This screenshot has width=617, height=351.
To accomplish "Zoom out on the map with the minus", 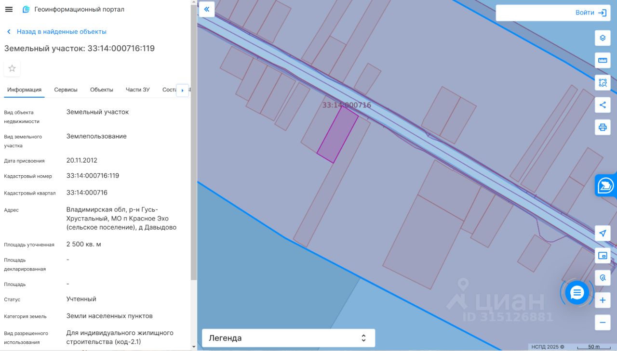I will [603, 323].
